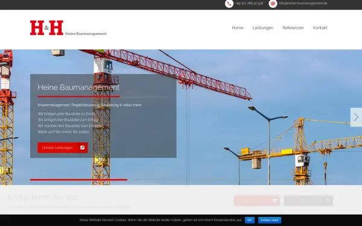
Task: Advance slider with the next arrow
Action: pos(356,117)
